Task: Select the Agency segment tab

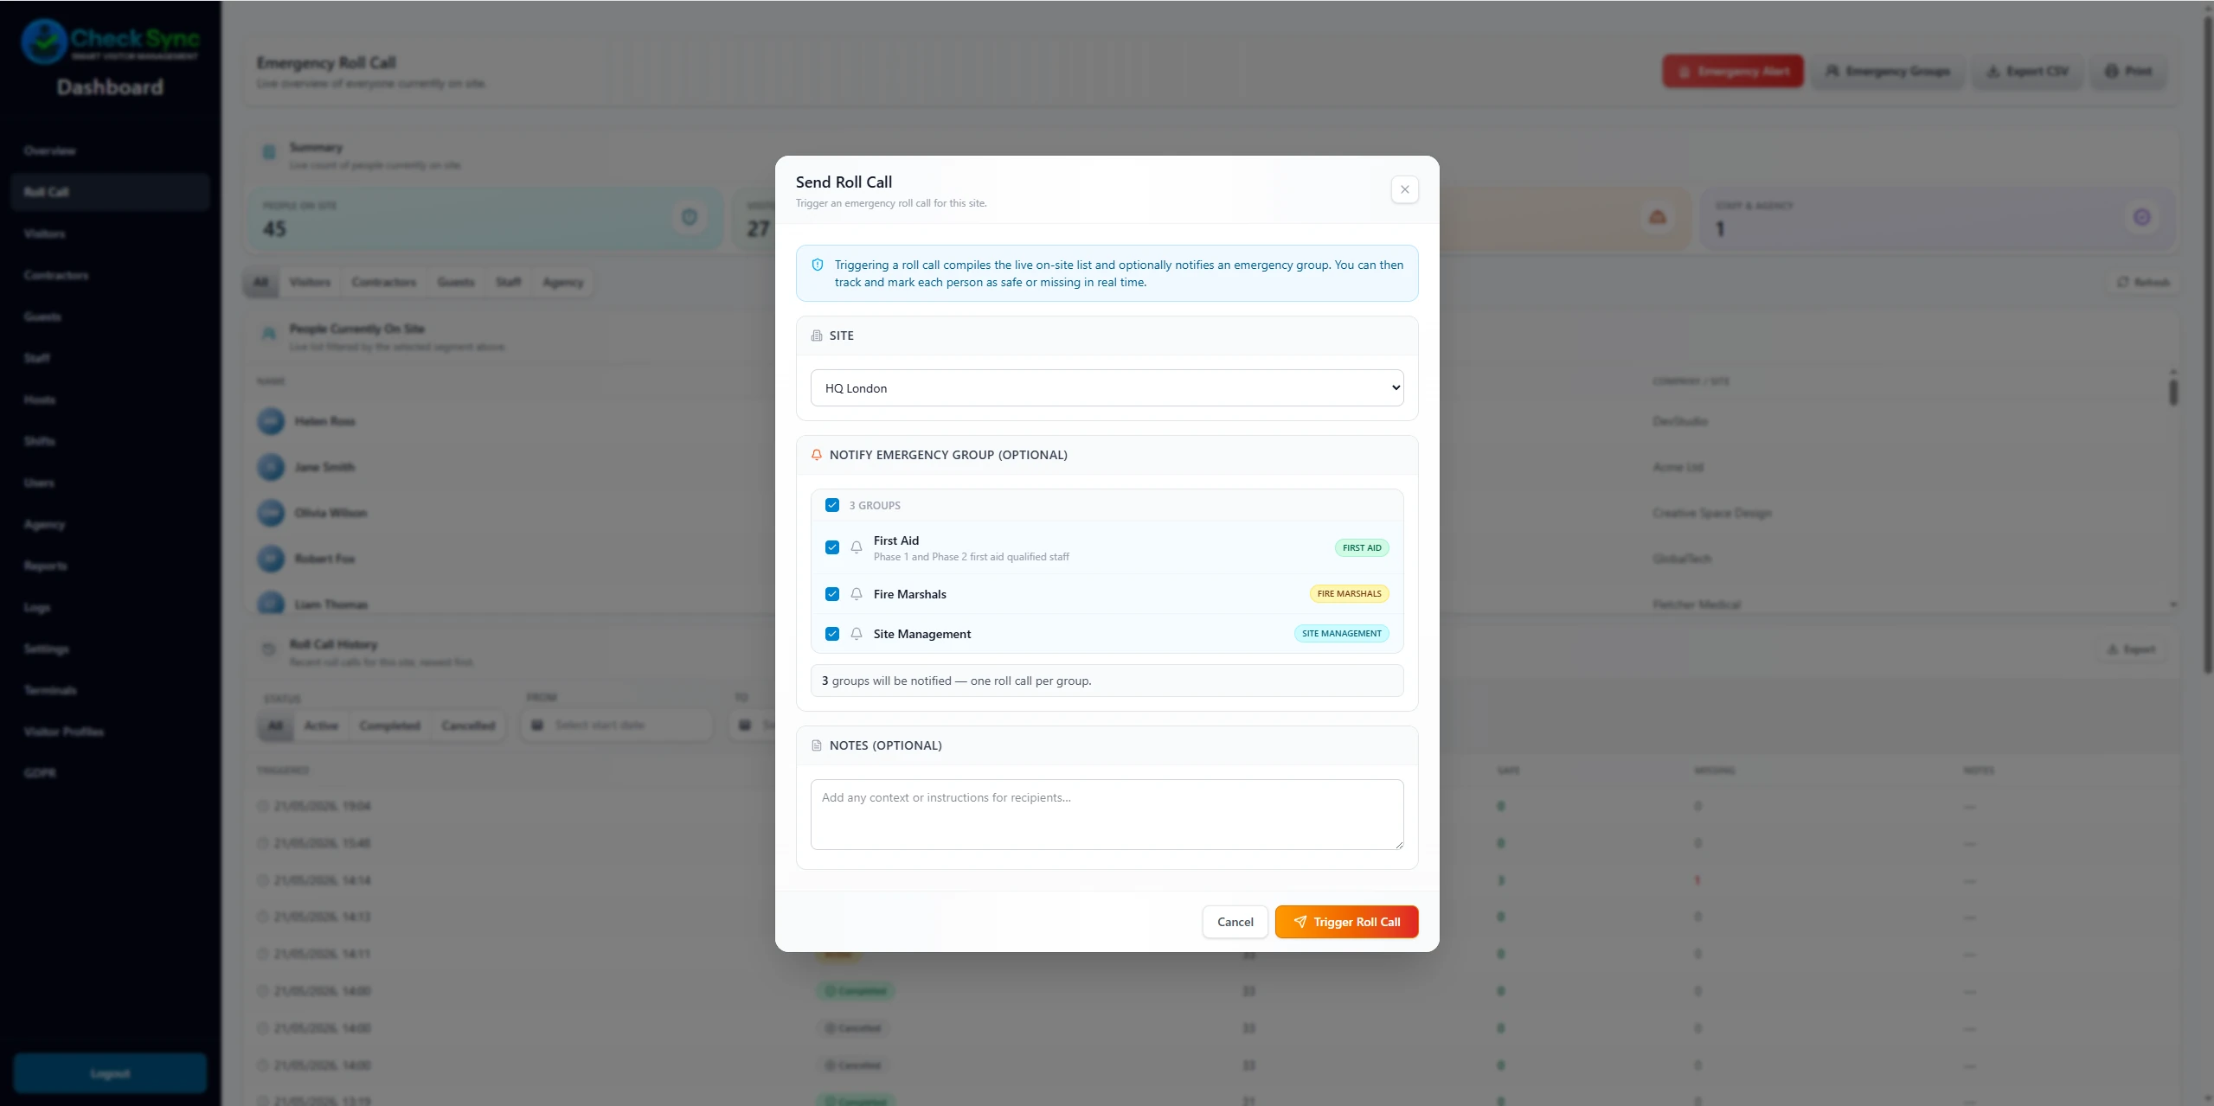Action: click(563, 282)
